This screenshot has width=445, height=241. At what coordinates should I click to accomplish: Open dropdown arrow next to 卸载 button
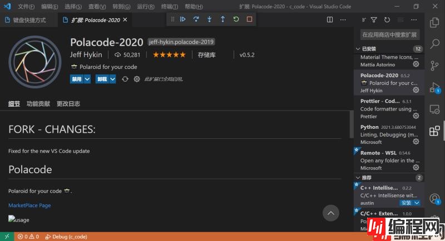tap(113, 79)
